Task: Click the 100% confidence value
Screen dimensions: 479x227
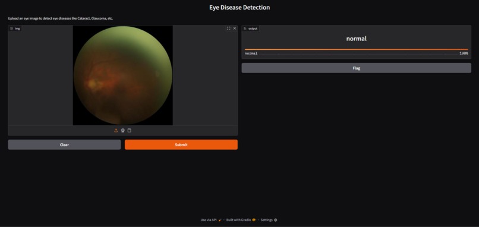Action: [x=464, y=53]
